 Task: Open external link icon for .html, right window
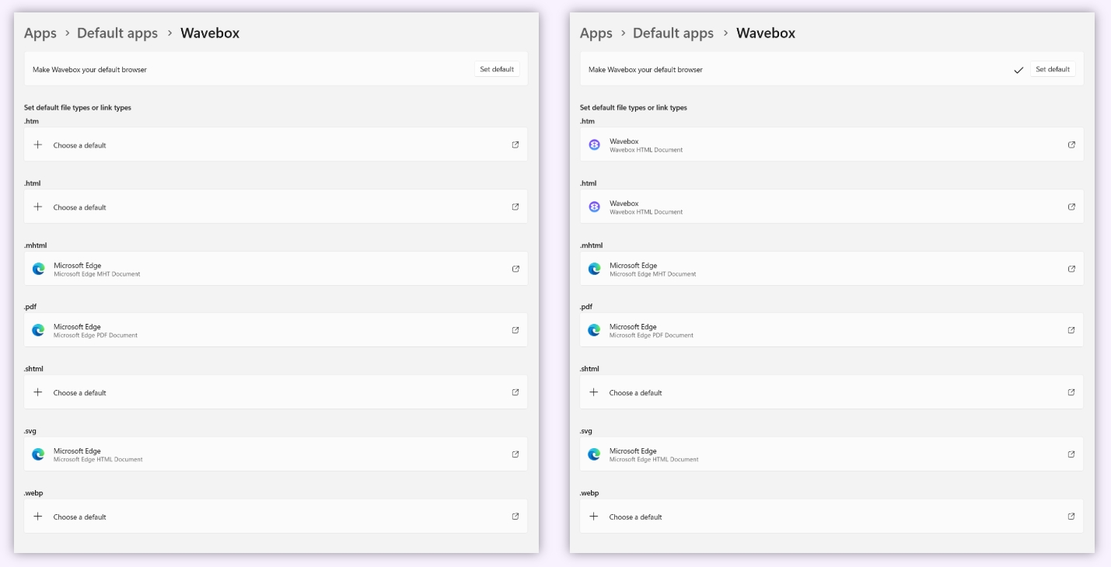pyautogui.click(x=1071, y=207)
